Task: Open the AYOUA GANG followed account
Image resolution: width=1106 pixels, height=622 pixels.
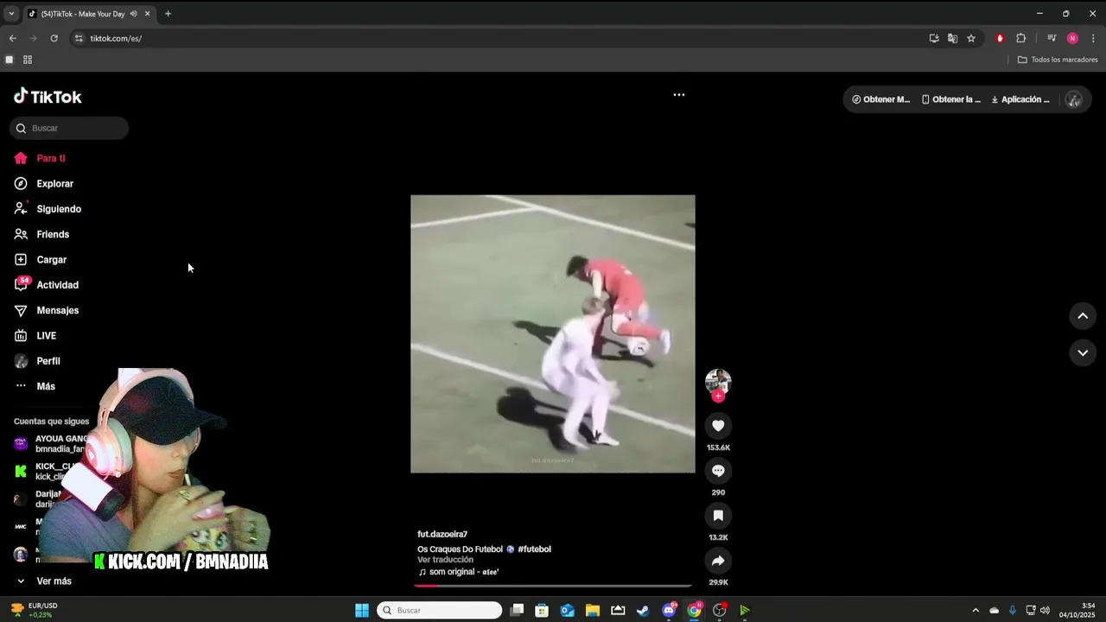Action: pos(52,444)
